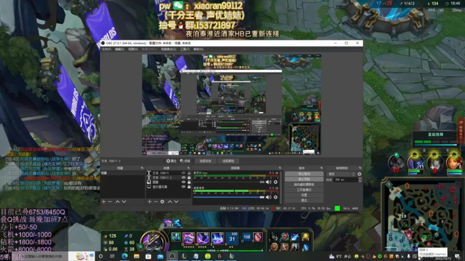Image resolution: width=465 pixels, height=261 pixels.
Task: Click the F summoner spell icon
Action: tap(257, 237)
